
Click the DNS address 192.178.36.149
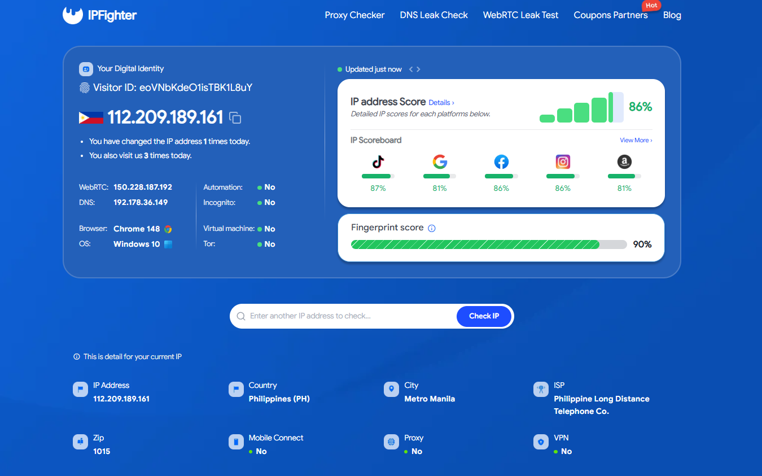[x=141, y=202]
